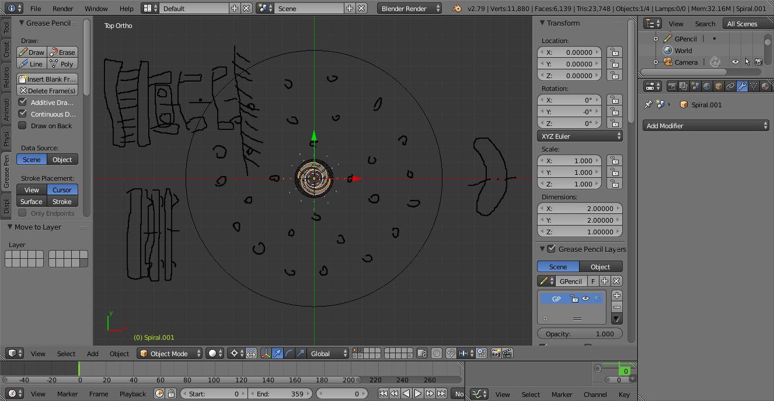The image size is (774, 401).
Task: Adjust GP layer Opacity slider
Action: (x=580, y=333)
